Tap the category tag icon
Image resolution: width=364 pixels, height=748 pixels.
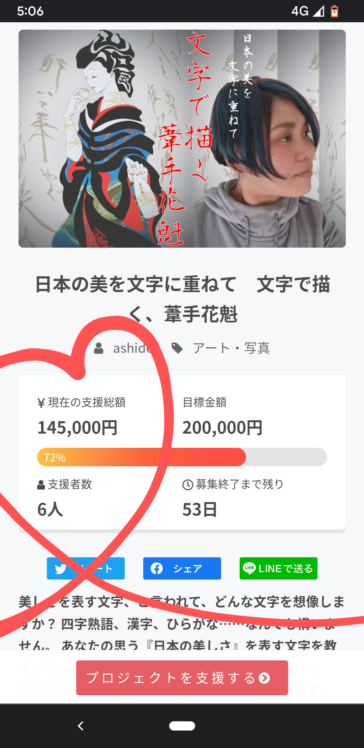pos(177,348)
